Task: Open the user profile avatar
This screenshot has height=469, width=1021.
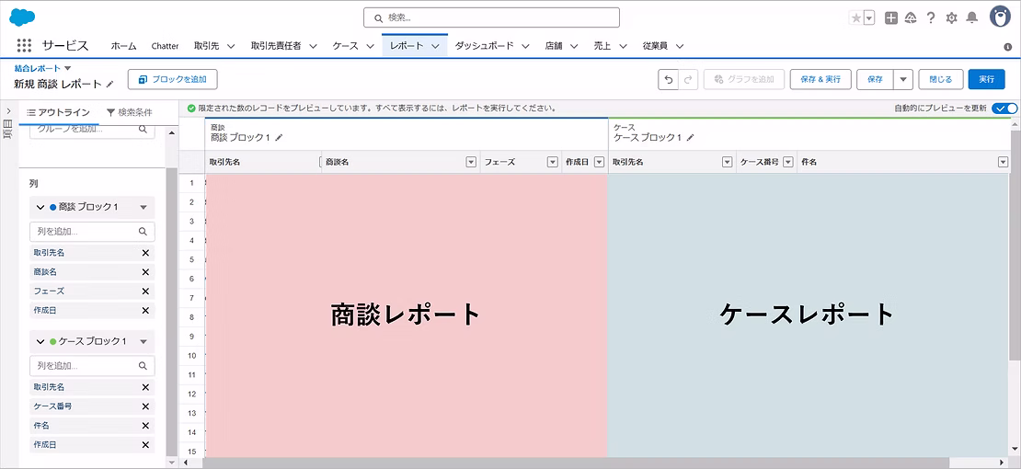Action: [x=1000, y=17]
